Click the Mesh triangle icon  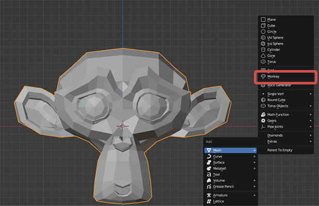(209, 150)
